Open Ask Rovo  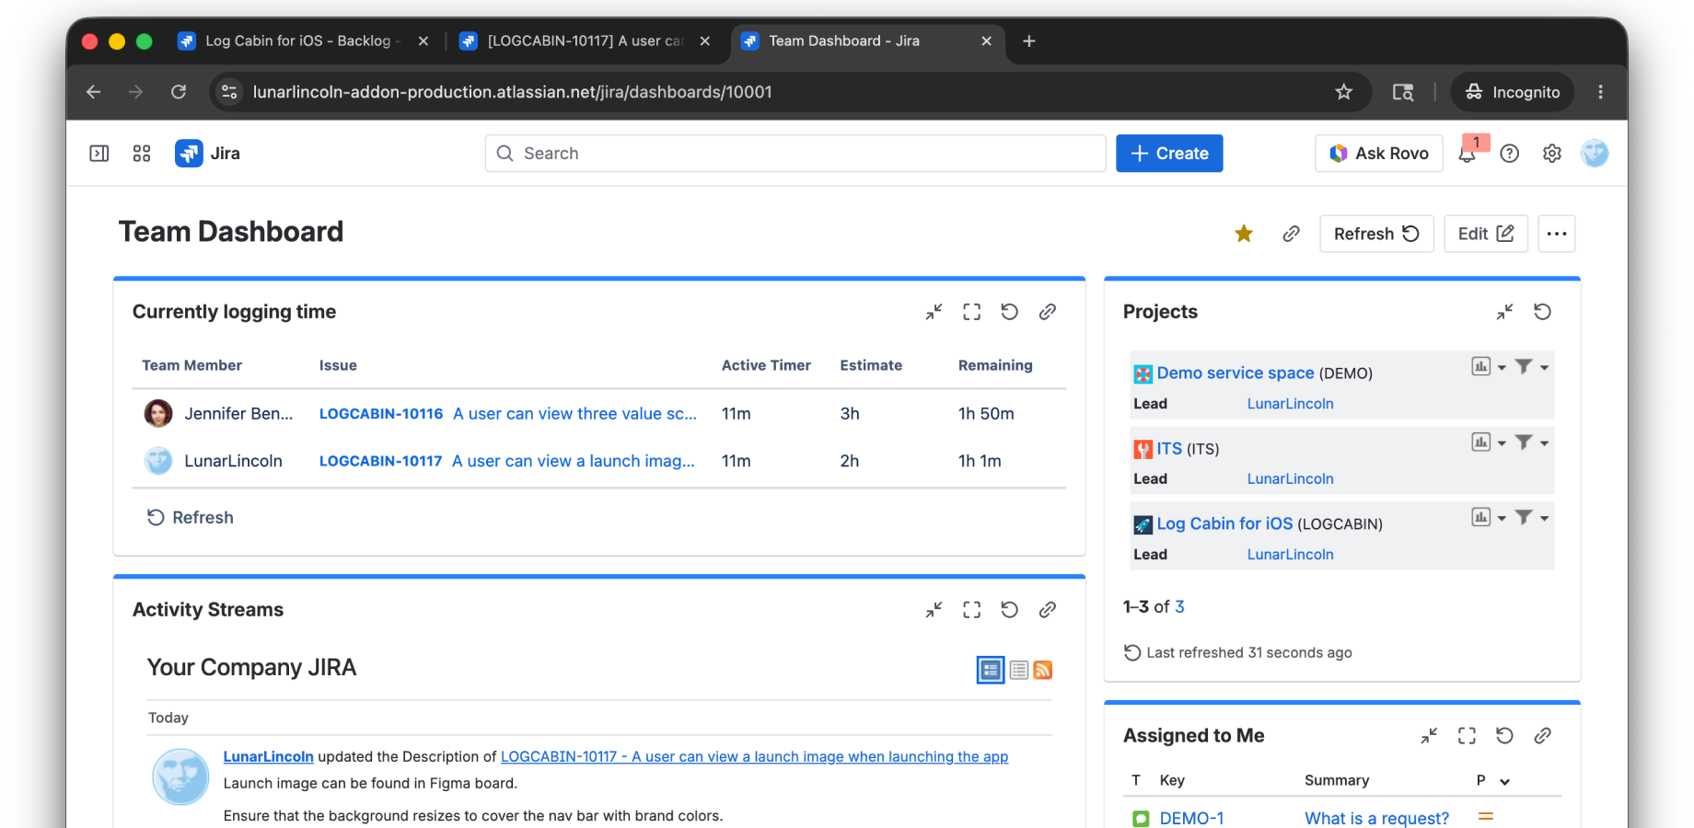coord(1379,154)
